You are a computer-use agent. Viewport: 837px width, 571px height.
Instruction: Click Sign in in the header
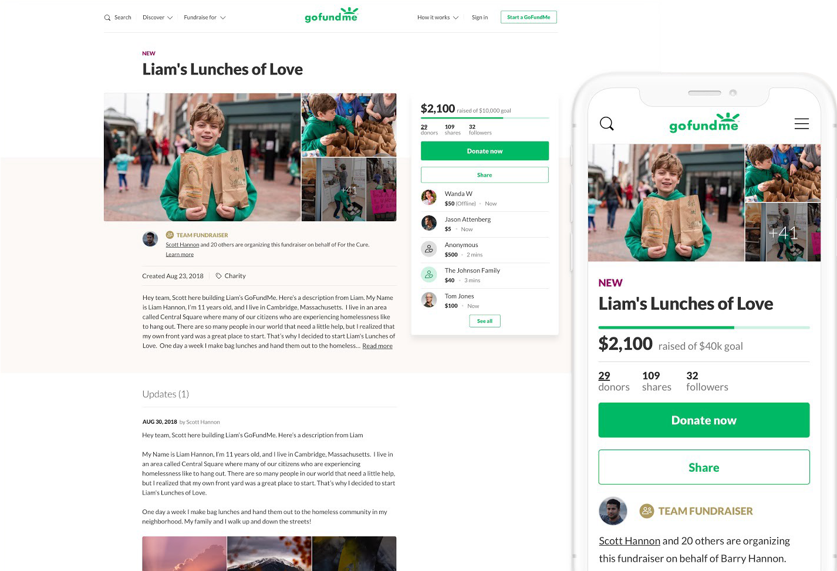[480, 18]
